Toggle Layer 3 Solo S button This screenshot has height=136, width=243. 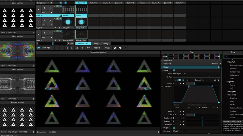[x=50, y=8]
